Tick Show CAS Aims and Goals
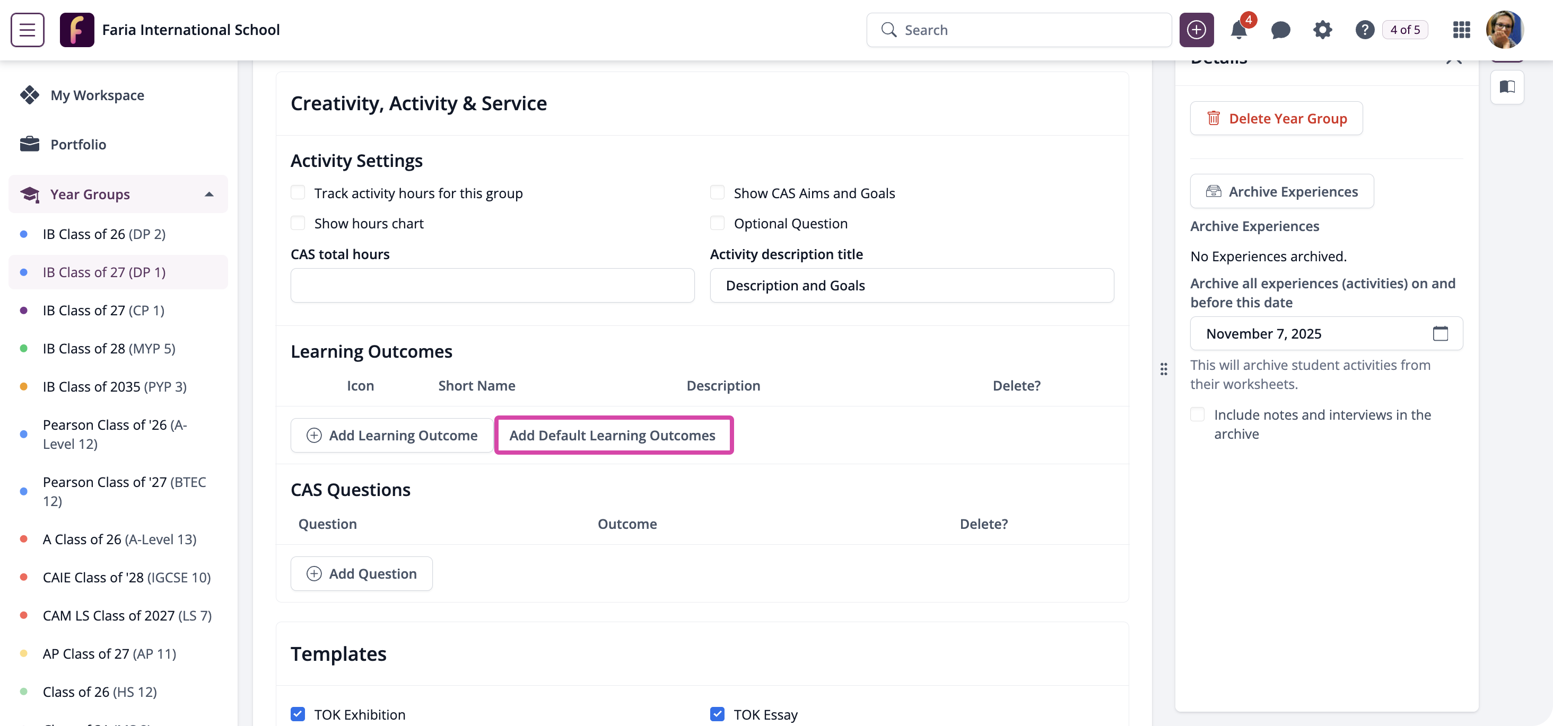Screen dimensions: 1553x726 coord(717,193)
